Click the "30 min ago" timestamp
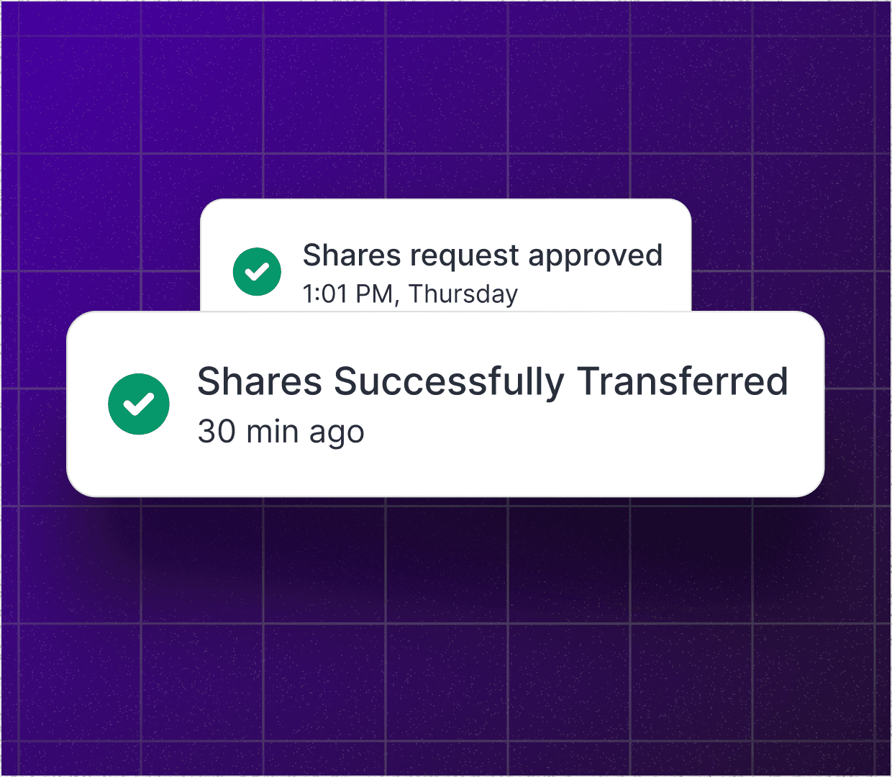Screen dimensions: 892x777 pyautogui.click(x=281, y=432)
